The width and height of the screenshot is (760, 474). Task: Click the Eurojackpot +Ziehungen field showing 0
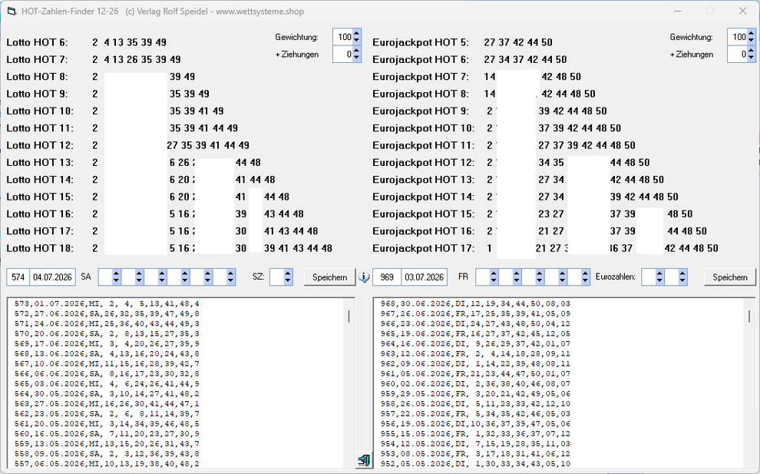coord(738,55)
